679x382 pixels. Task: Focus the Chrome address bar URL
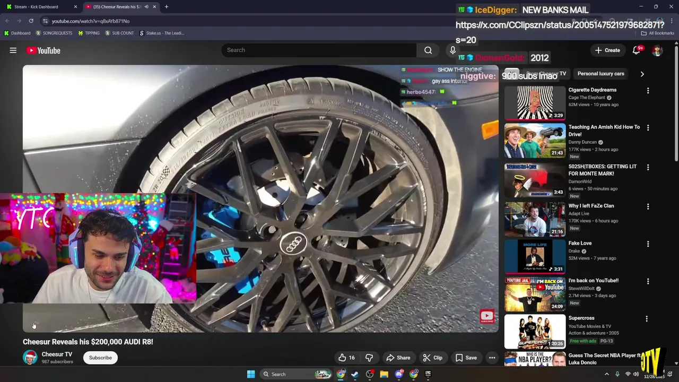pyautogui.click(x=91, y=21)
